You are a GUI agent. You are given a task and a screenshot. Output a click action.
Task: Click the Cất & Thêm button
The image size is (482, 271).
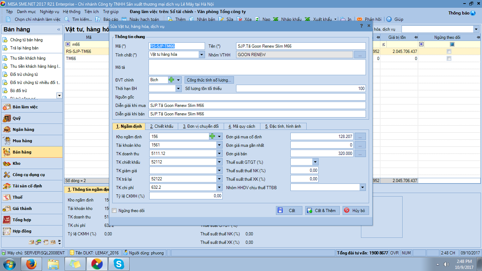[x=323, y=210]
